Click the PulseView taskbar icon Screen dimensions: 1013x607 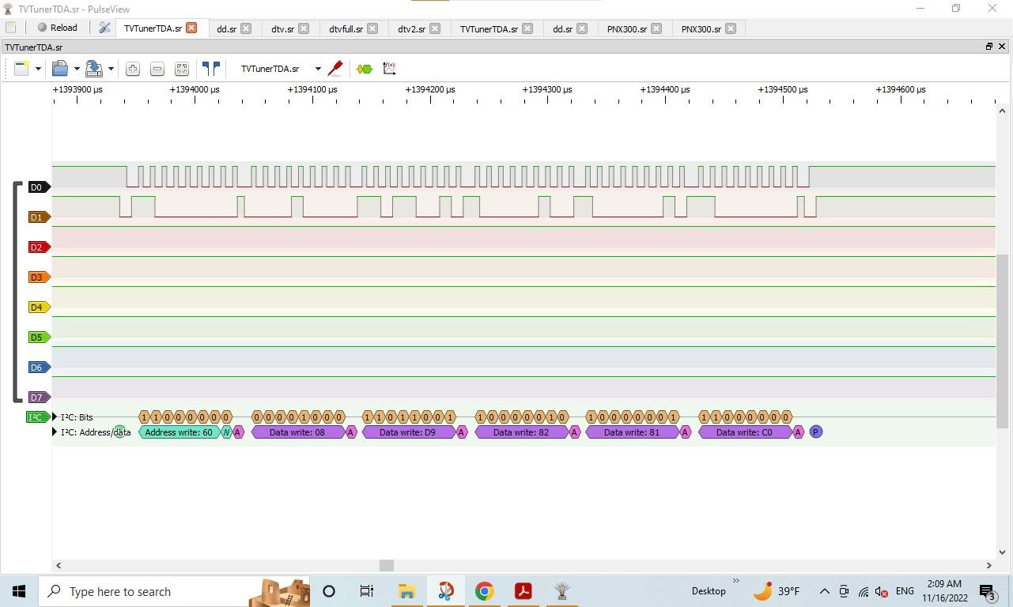tap(561, 591)
